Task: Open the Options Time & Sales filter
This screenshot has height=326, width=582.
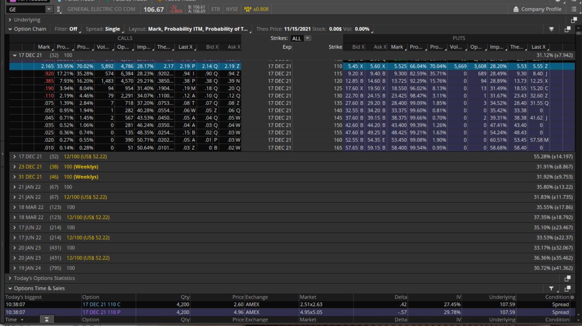Action: click(x=551, y=288)
